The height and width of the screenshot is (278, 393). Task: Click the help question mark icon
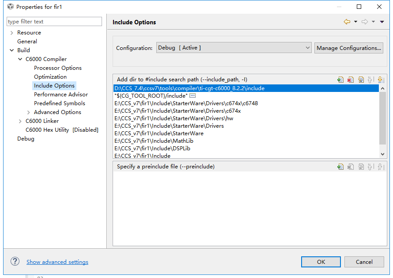tap(15, 262)
